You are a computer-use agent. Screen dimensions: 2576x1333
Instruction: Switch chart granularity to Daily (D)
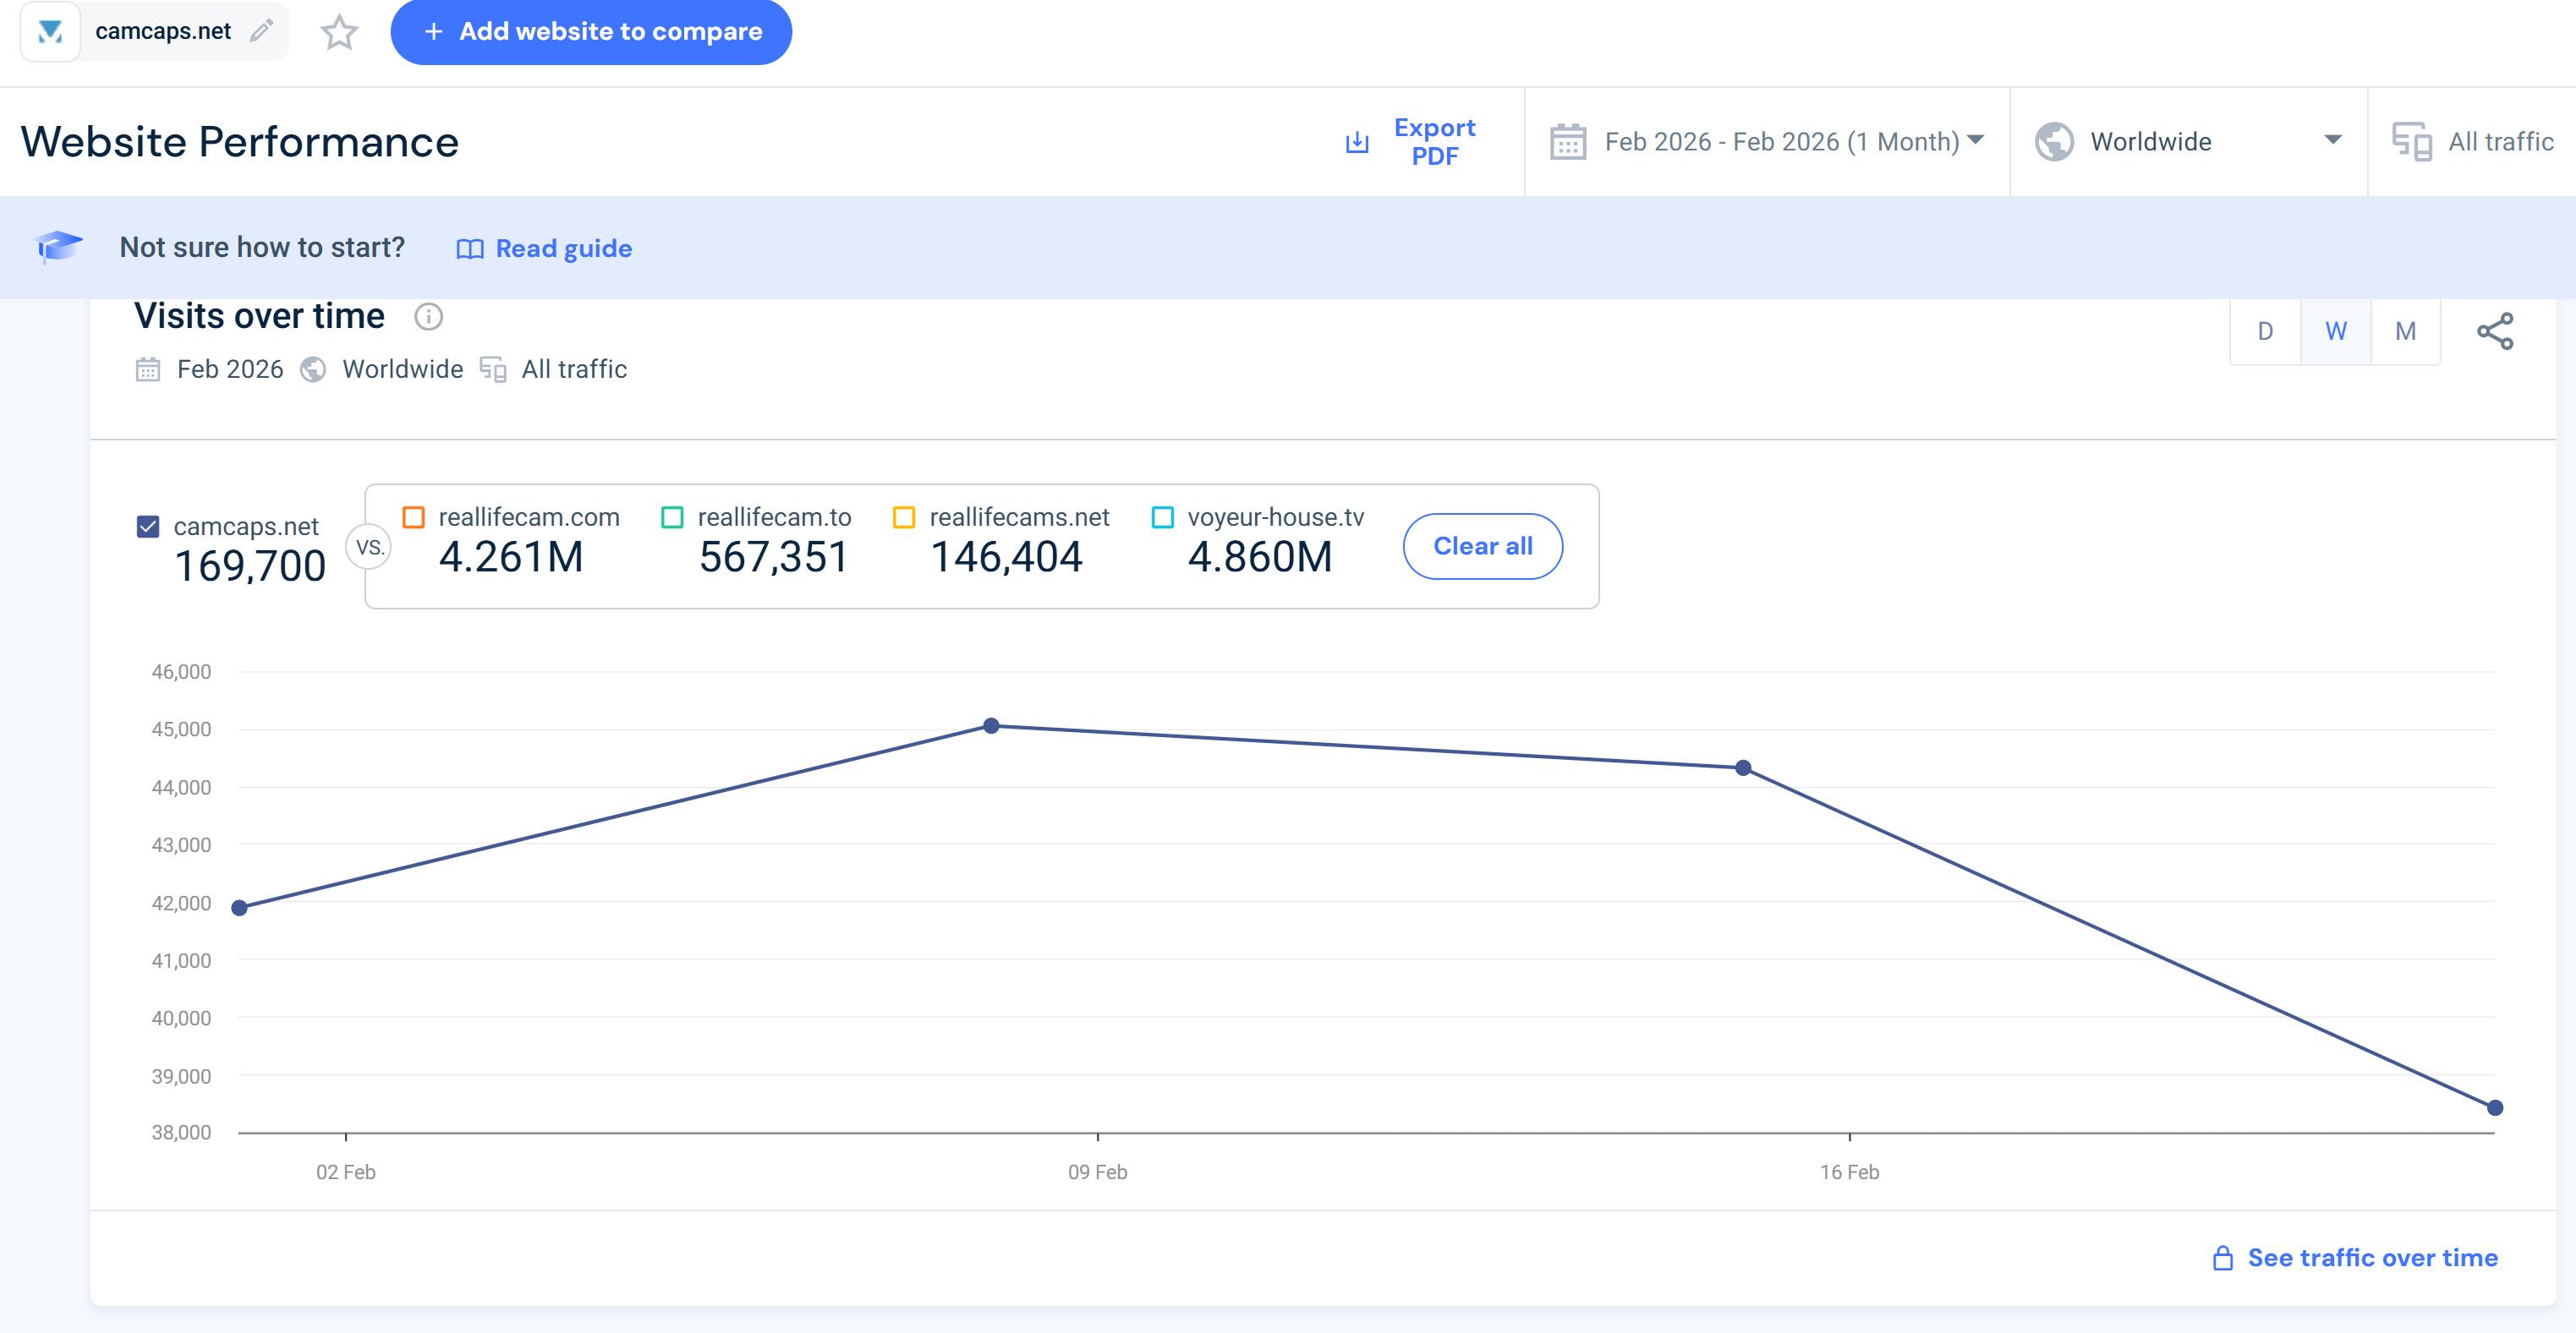[x=2265, y=331]
